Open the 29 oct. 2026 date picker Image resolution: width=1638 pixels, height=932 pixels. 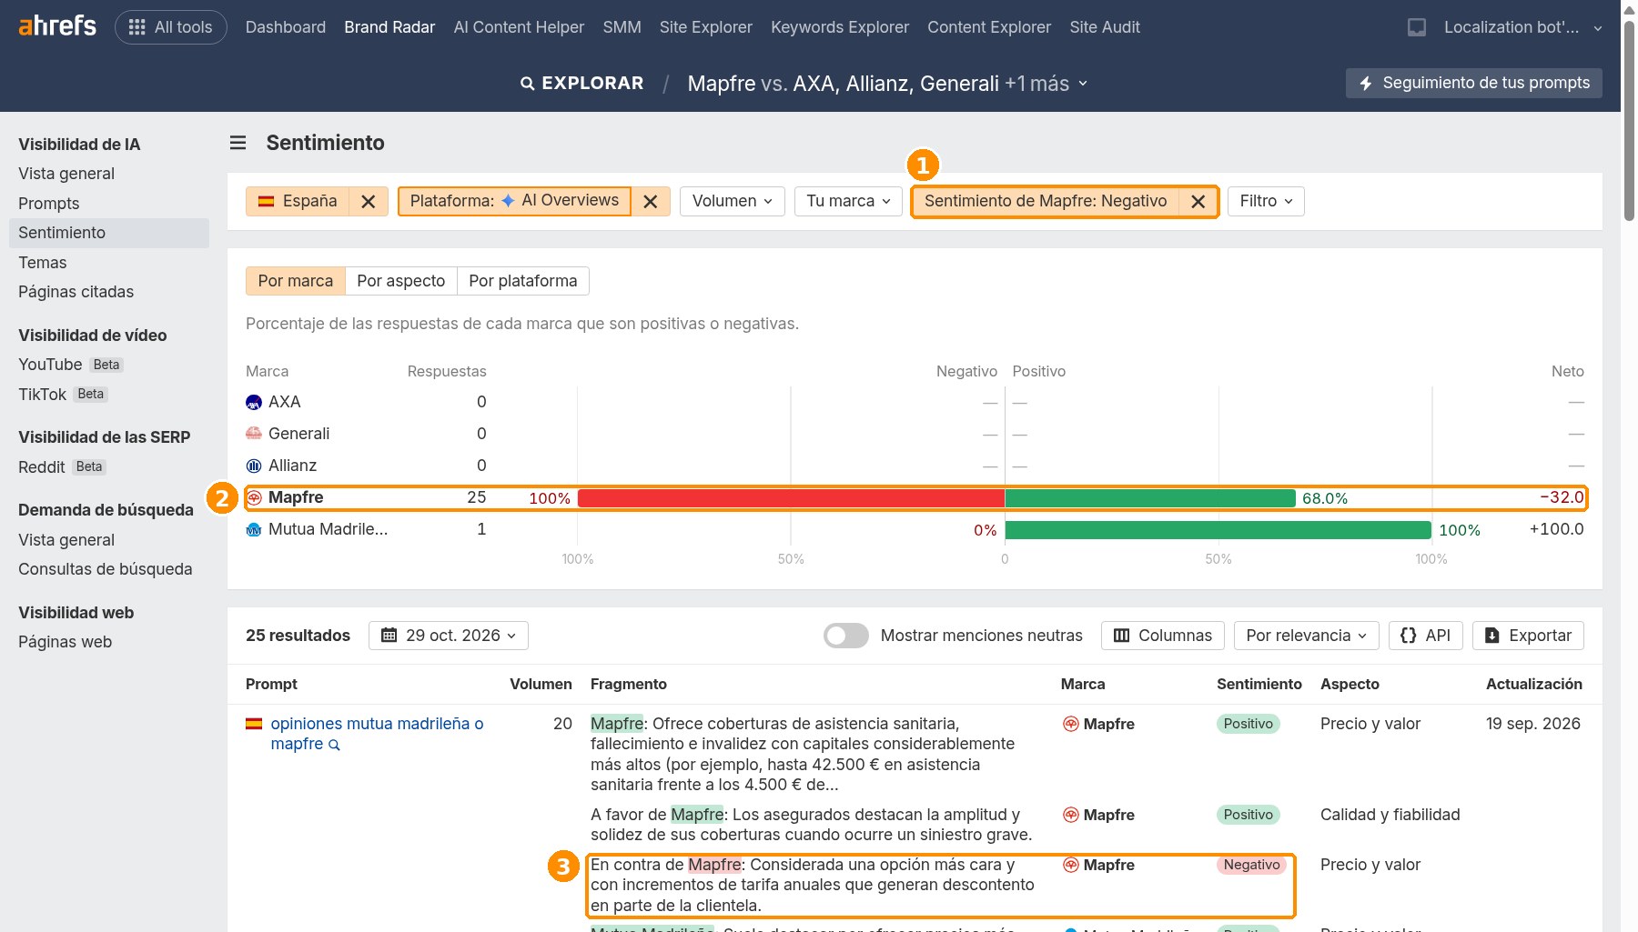[x=449, y=636]
